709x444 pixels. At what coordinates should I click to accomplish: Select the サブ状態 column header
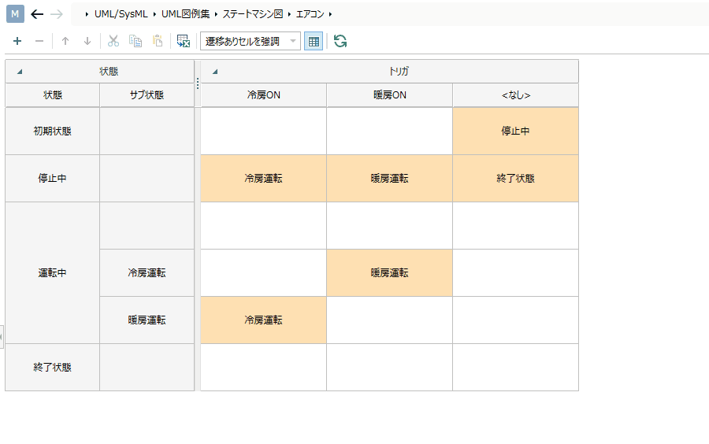pos(147,95)
